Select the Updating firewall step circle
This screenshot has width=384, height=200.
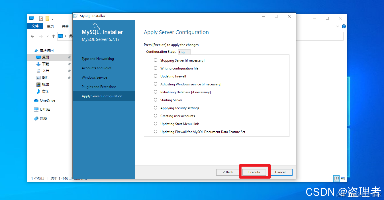[x=156, y=76]
